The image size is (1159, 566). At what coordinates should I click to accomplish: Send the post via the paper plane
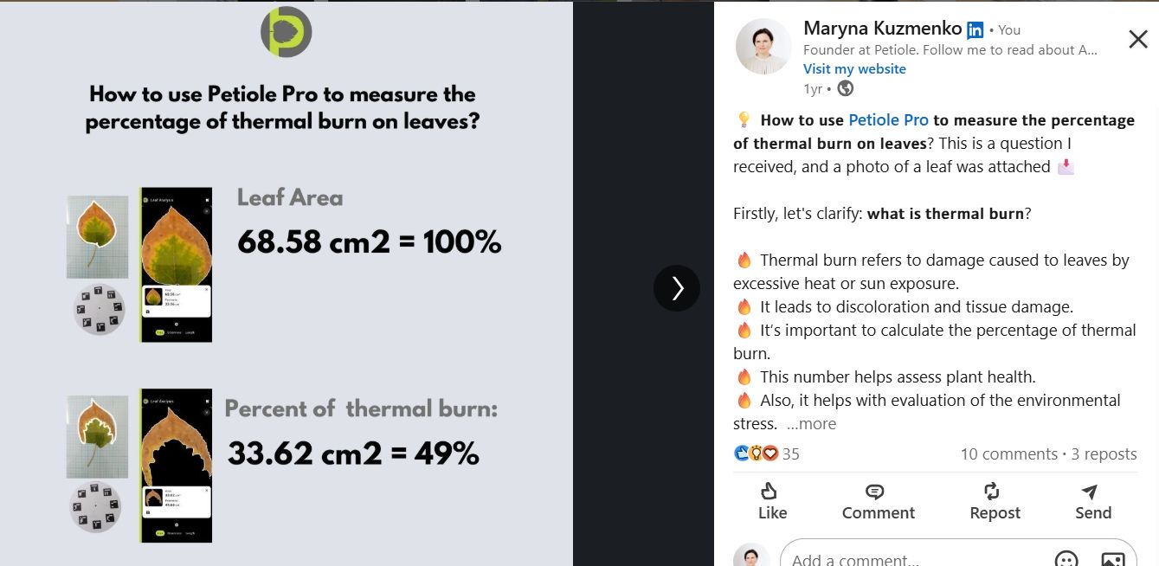(x=1092, y=501)
